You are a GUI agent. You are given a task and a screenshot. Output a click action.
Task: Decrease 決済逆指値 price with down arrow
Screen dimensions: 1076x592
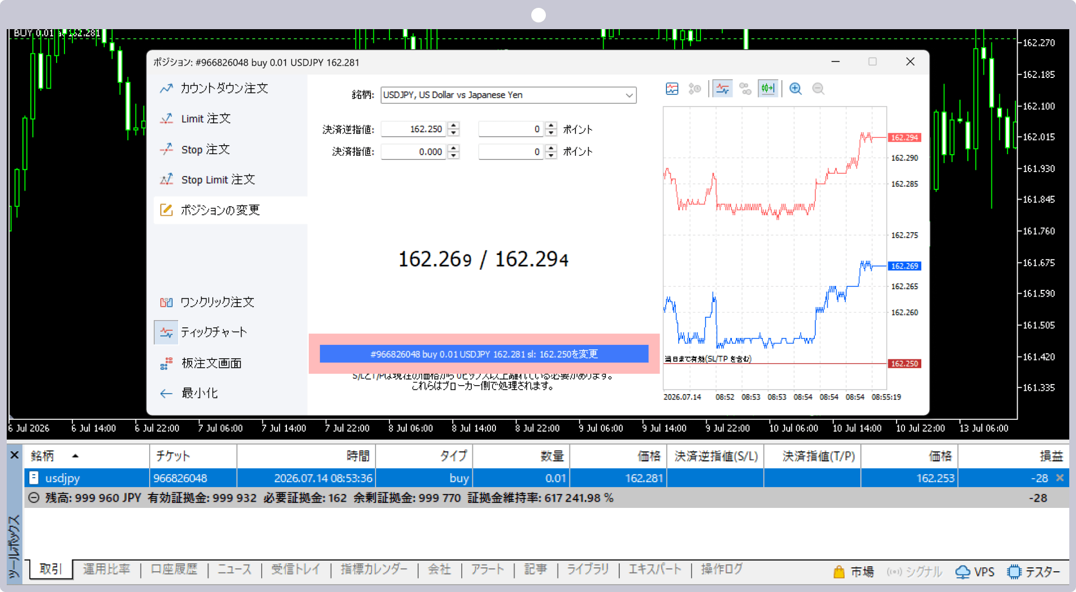pyautogui.click(x=453, y=133)
